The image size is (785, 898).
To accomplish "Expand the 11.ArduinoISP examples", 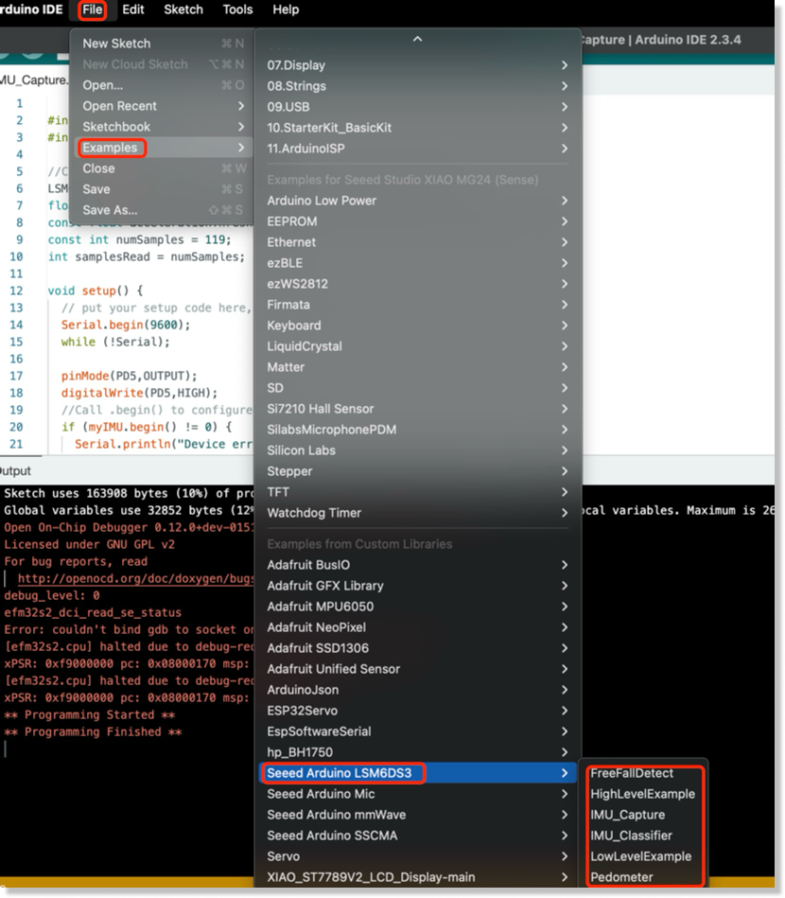I will (x=417, y=149).
